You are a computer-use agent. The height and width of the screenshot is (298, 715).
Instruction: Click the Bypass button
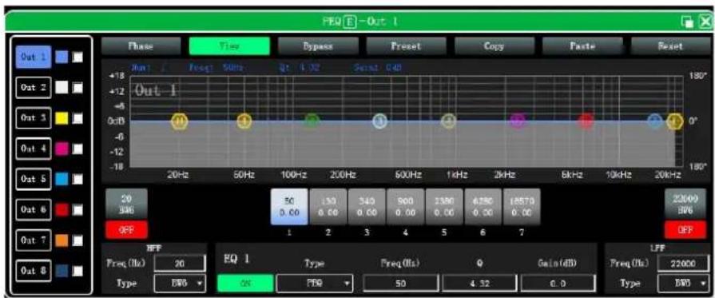318,46
